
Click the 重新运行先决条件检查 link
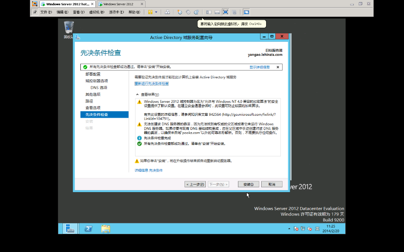(152, 84)
